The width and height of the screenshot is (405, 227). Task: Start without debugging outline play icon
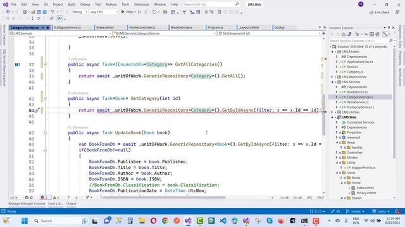pos(139,12)
